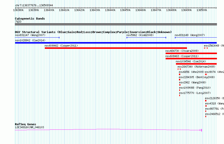Click the esv2284305 red marker

tap(179, 80)
